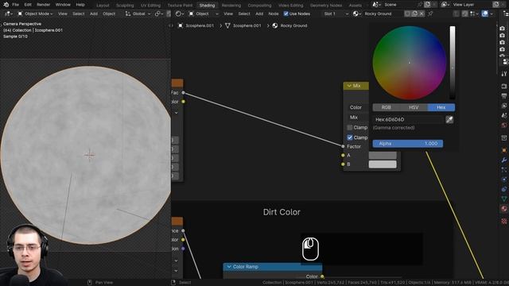Open the Slot 1 material slot dropdown
The width and height of the screenshot is (509, 286).
(336, 14)
